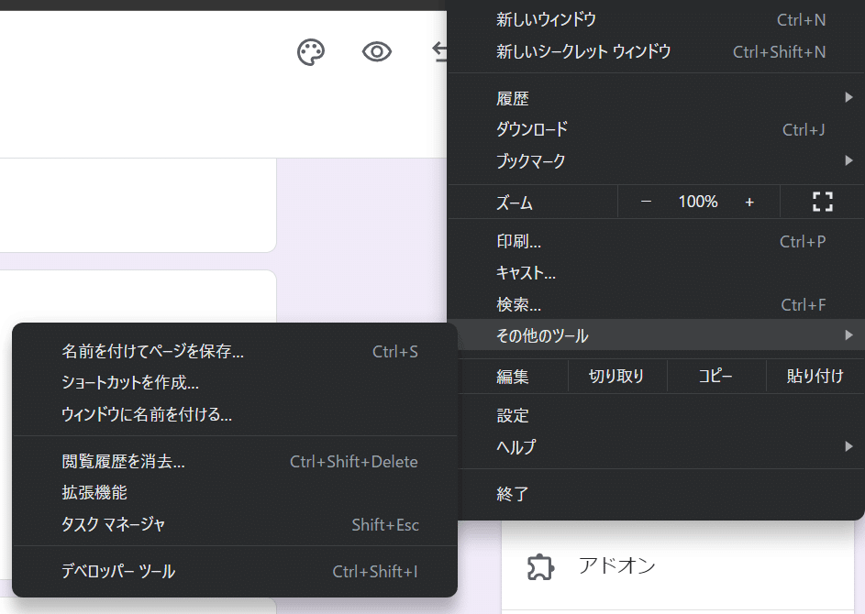Select キャスト... menu item
Screen dimensions: 865x614
[x=655, y=273]
